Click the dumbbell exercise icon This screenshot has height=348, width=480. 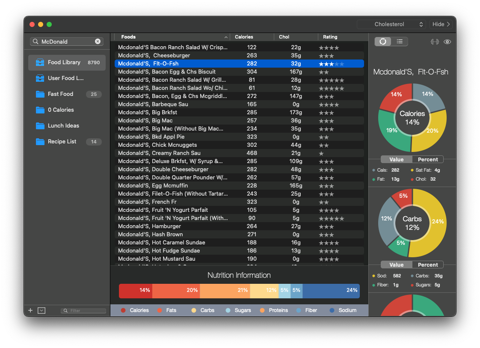coord(435,42)
